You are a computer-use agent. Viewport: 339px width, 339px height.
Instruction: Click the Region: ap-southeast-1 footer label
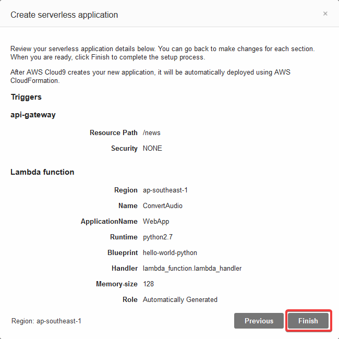[46, 321]
